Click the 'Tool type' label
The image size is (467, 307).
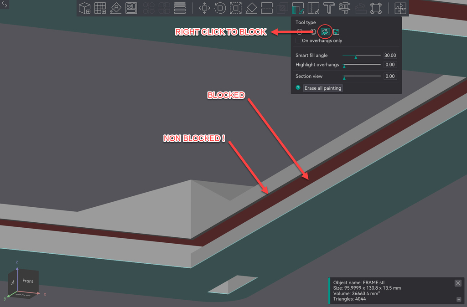[x=306, y=22]
